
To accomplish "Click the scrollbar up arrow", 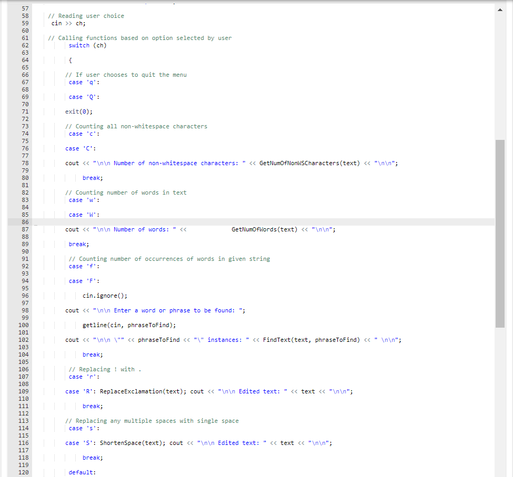I will click(500, 9).
